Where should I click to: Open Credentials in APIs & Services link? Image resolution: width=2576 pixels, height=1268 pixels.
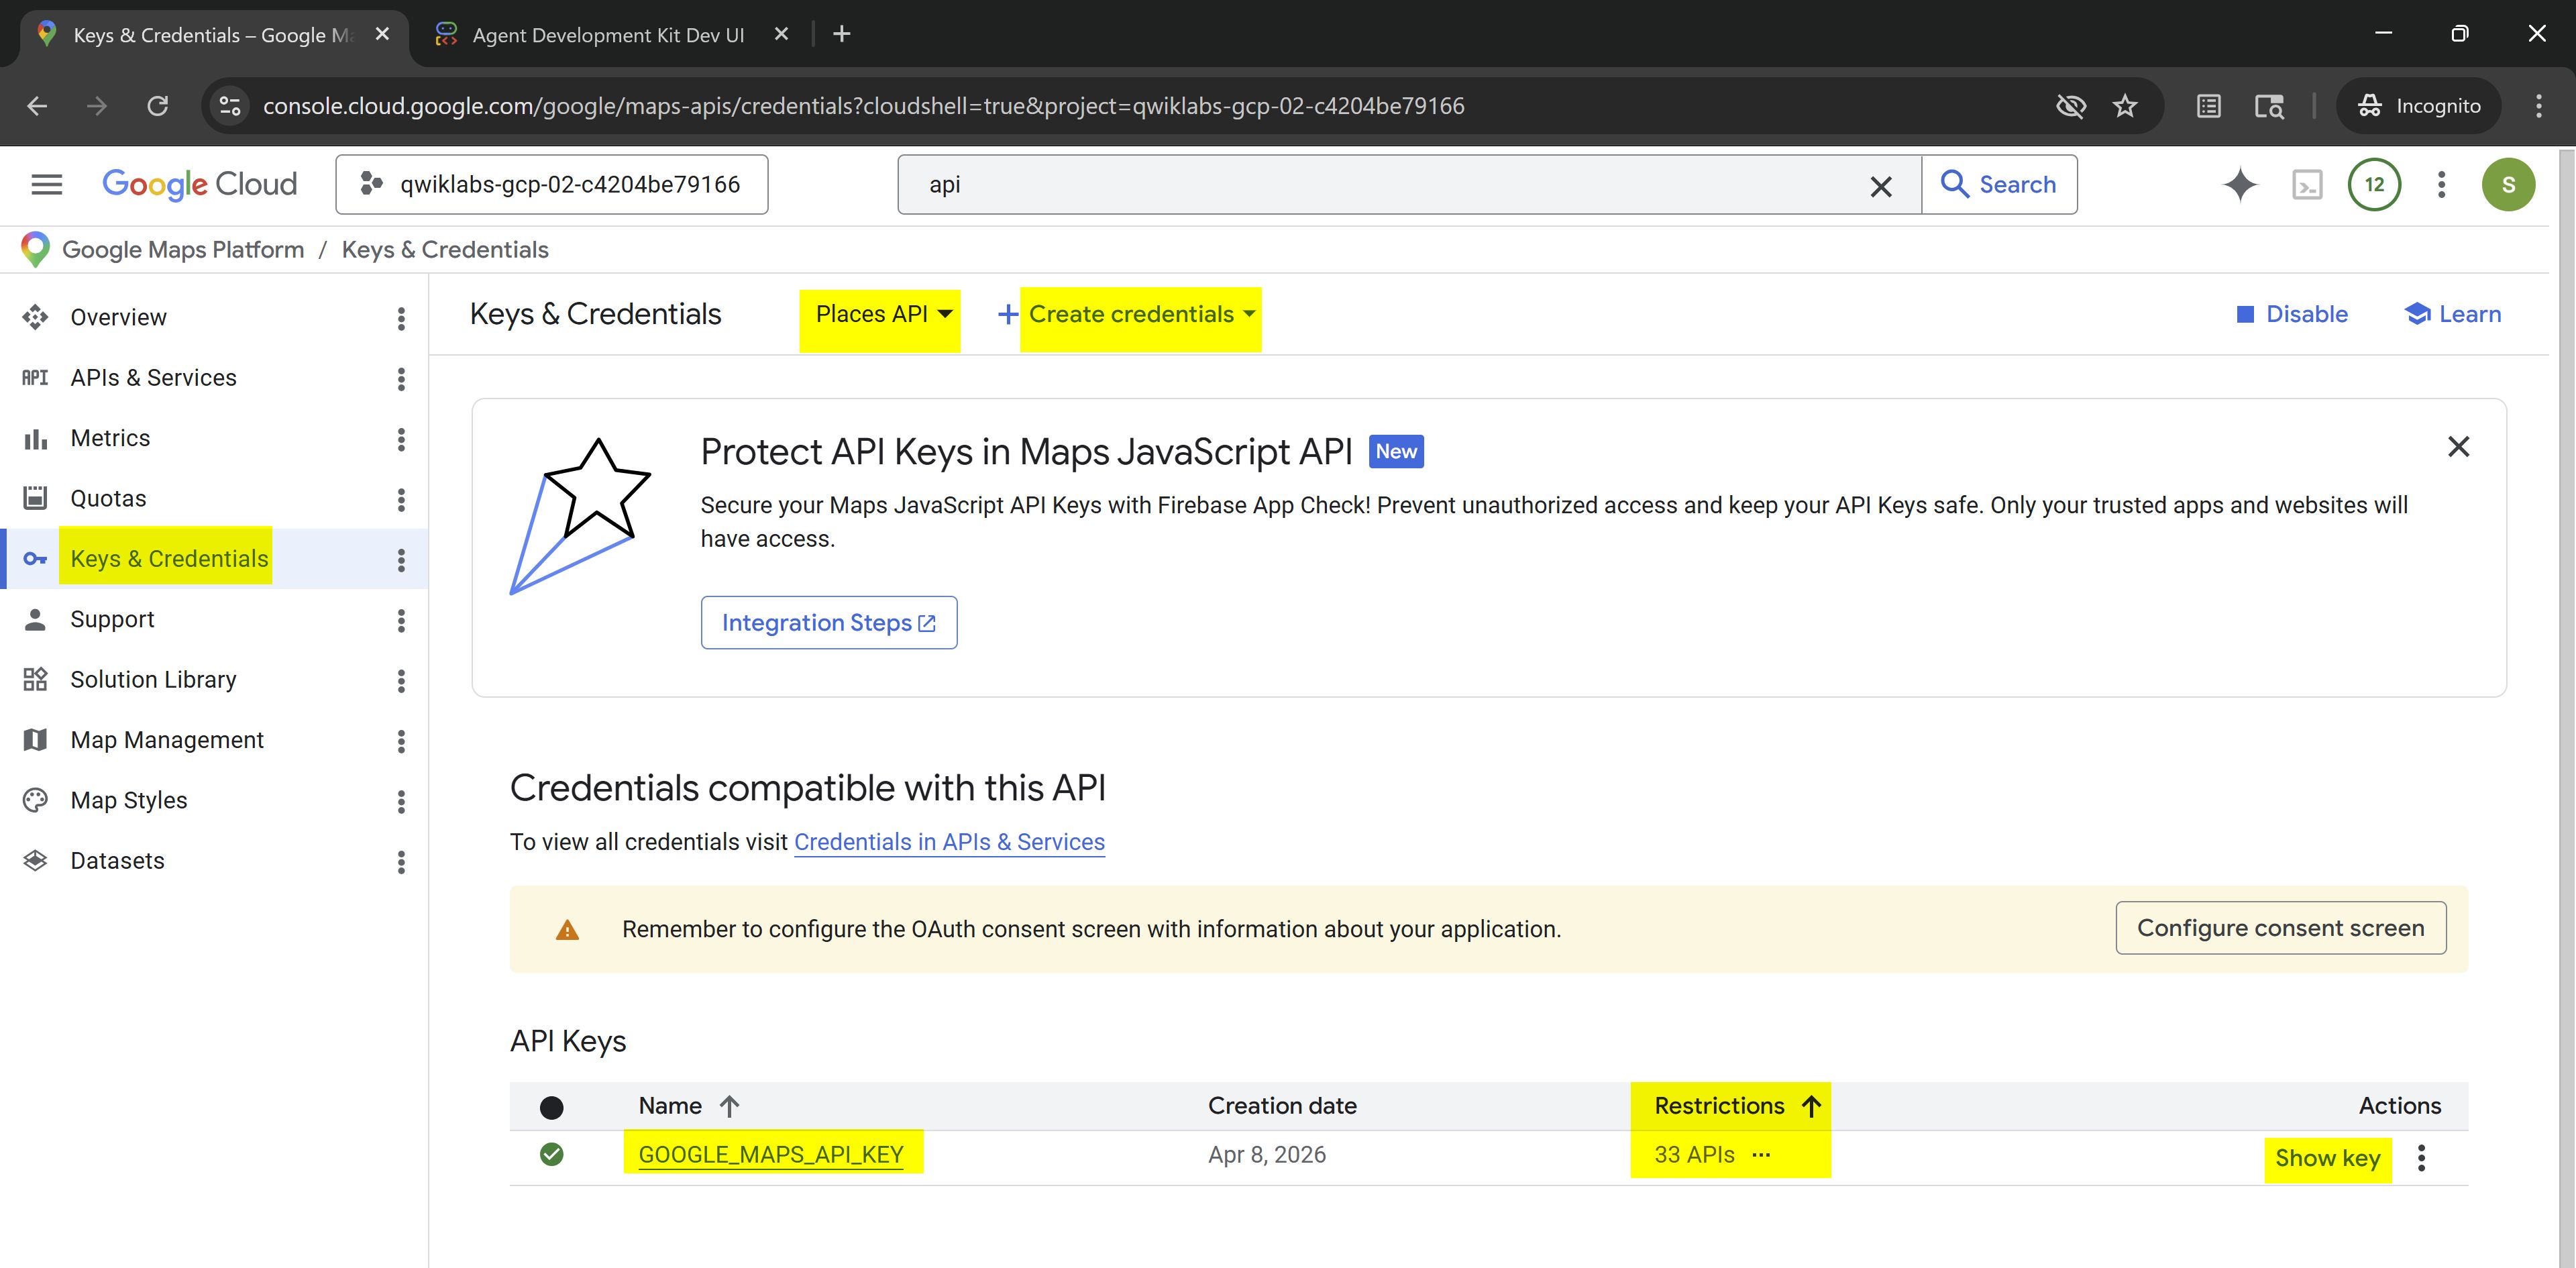point(948,842)
